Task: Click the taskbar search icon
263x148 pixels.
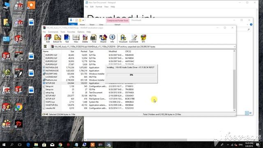Action: [x=12, y=145]
